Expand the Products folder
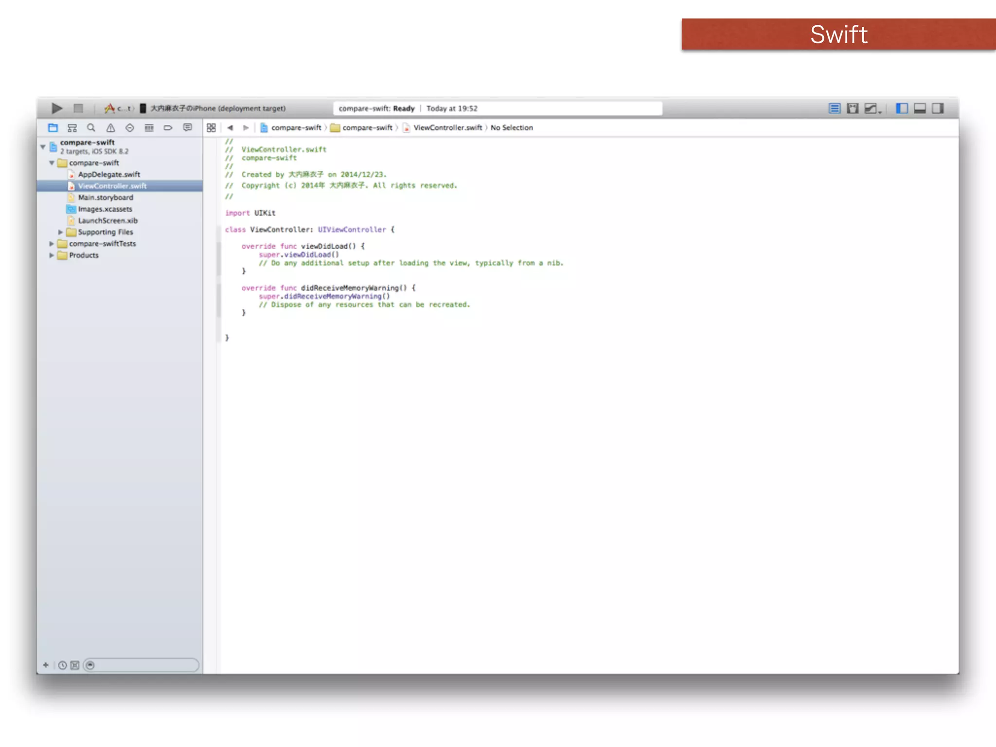The image size is (996, 747). pyautogui.click(x=52, y=255)
